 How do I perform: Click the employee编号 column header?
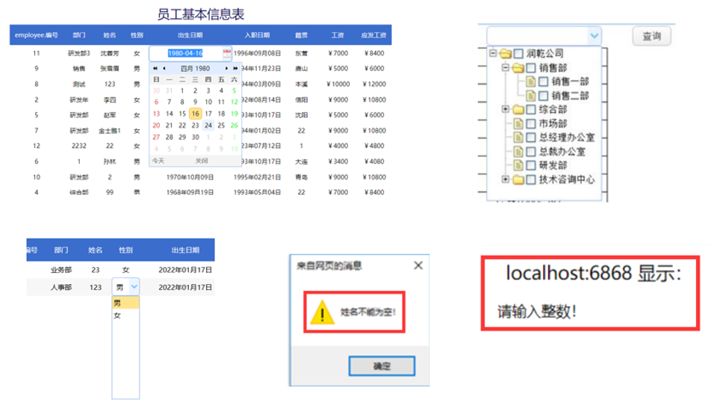coord(36,35)
